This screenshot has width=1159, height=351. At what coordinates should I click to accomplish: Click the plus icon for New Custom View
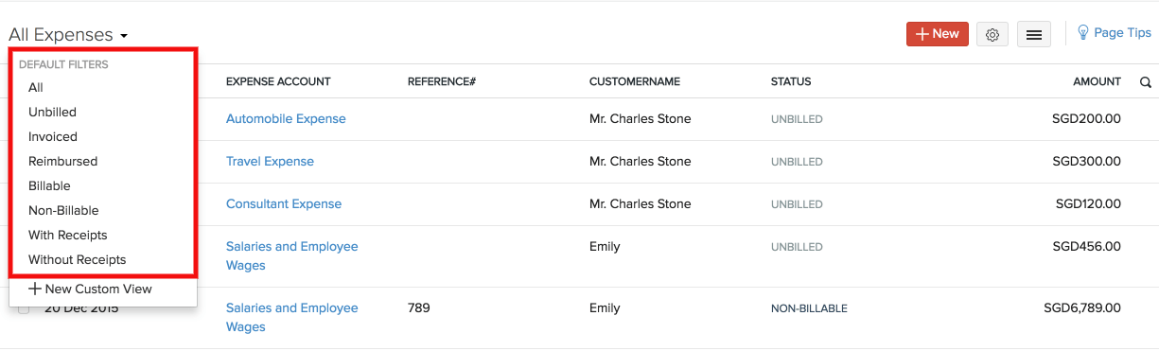[x=35, y=289]
